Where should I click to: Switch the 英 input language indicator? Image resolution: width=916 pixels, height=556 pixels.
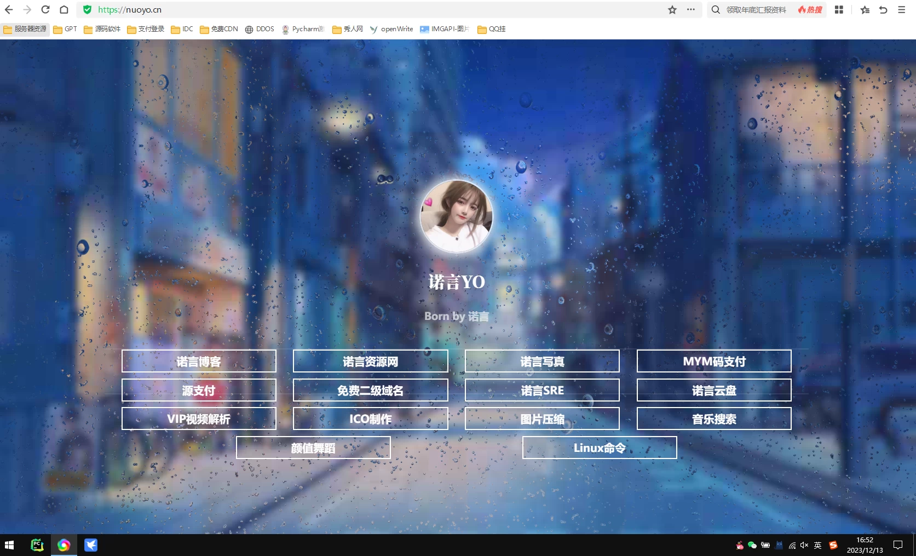tap(817, 544)
